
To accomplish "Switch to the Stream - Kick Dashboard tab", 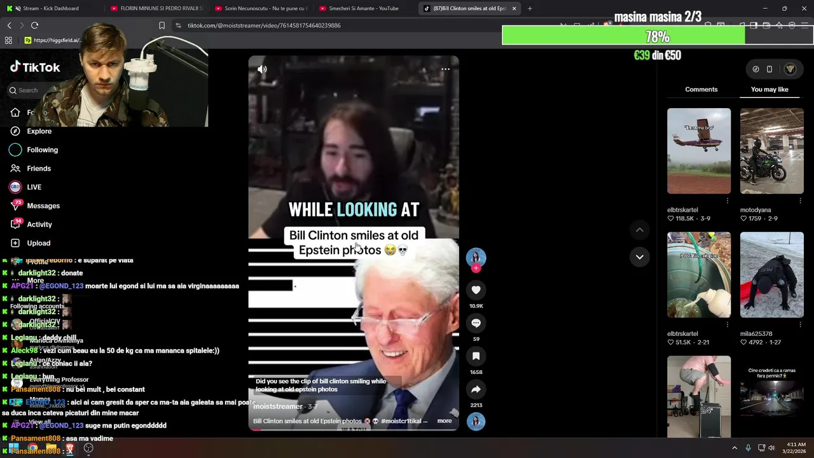I will click(x=50, y=8).
